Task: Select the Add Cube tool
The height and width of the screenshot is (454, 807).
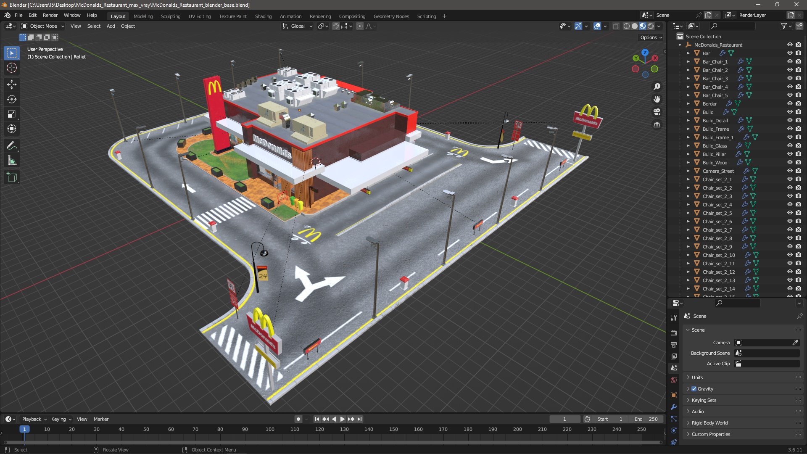Action: [12, 177]
